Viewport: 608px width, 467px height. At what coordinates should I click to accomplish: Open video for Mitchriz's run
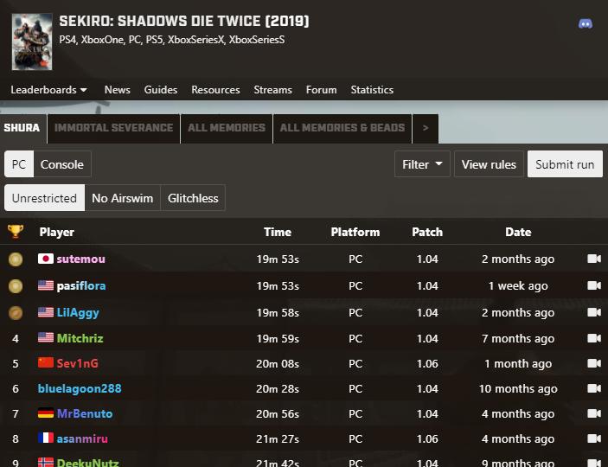(x=594, y=338)
